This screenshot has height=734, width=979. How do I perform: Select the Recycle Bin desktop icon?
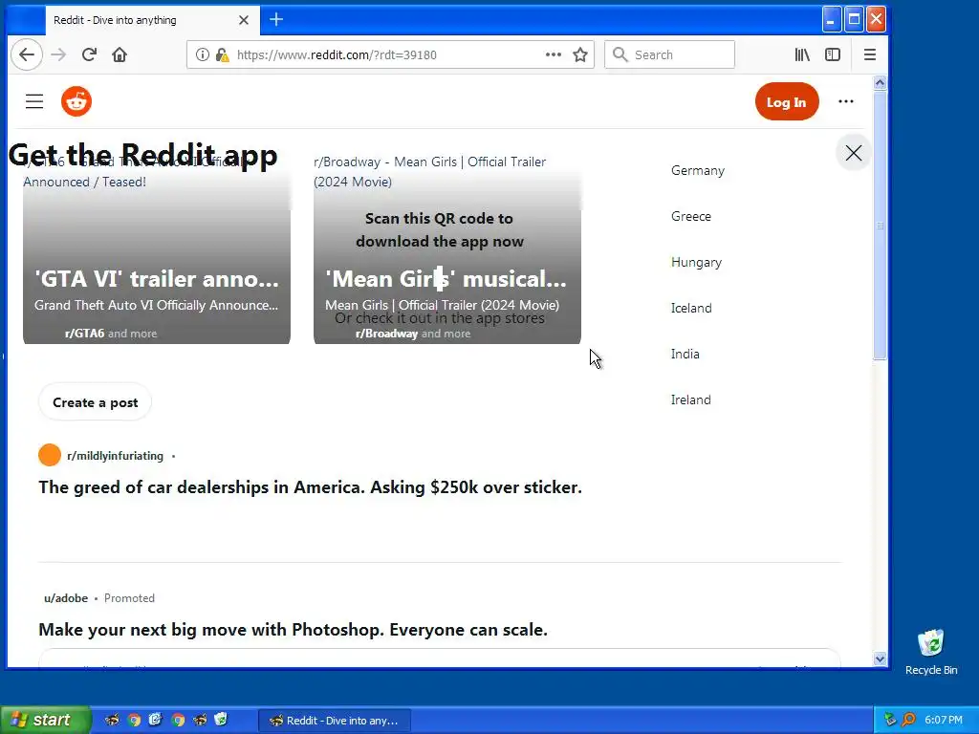931,652
